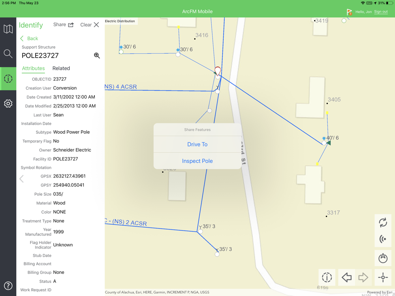Viewport: 395px width, 296px height.
Task: Click the Color value NONE
Action: click(x=60, y=212)
